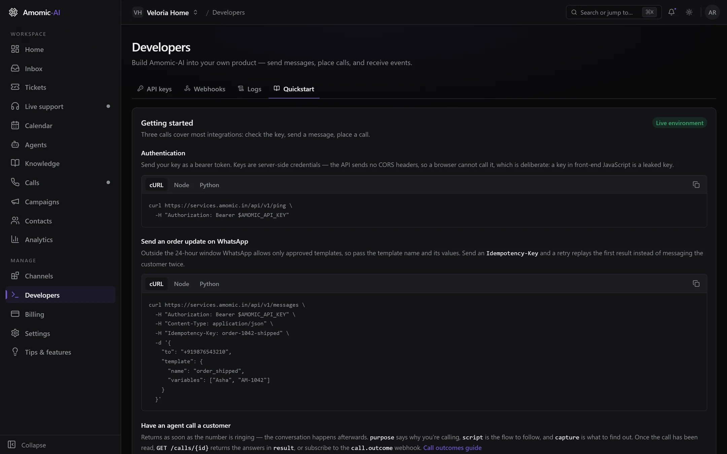Click the Amomic-AI logo icon
Image resolution: width=727 pixels, height=454 pixels.
[13, 12]
